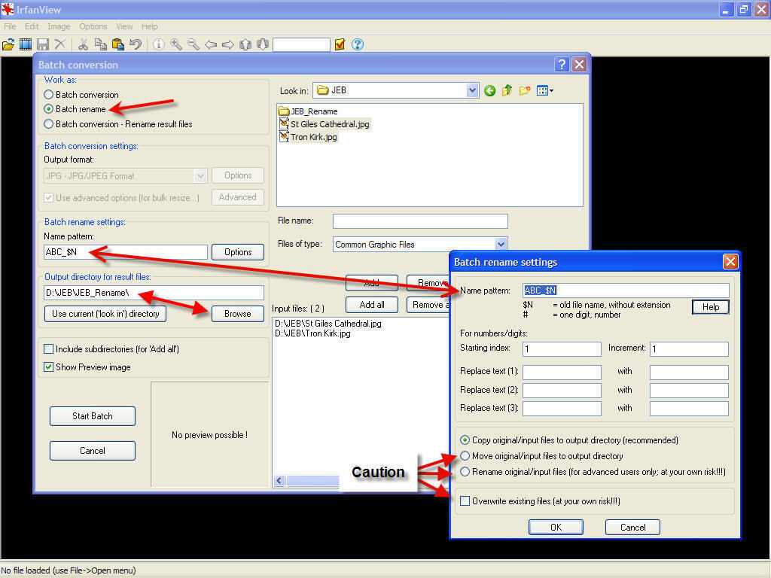Open the Image menu
This screenshot has width=771, height=578.
[x=59, y=26]
